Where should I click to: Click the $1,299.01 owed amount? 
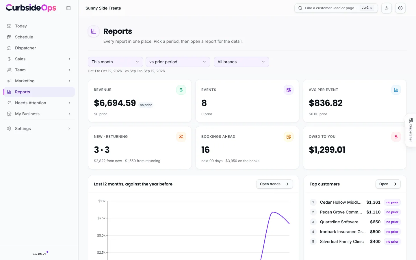click(x=327, y=150)
